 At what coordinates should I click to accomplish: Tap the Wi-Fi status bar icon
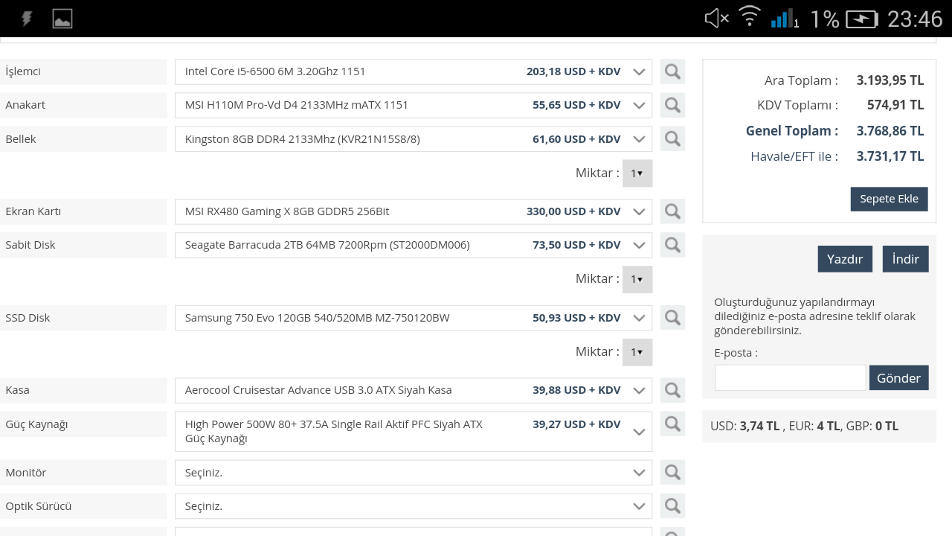click(750, 18)
